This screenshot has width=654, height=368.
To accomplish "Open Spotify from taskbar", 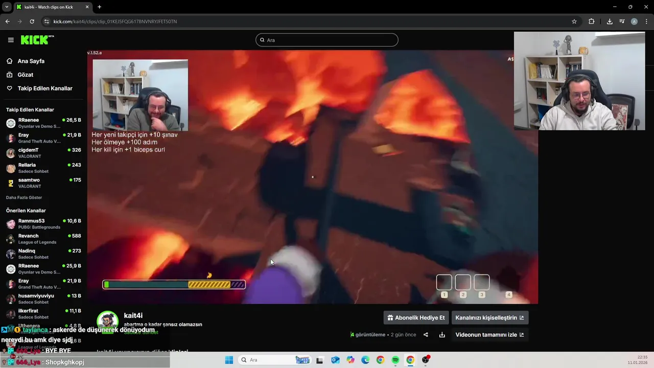I will 395,360.
